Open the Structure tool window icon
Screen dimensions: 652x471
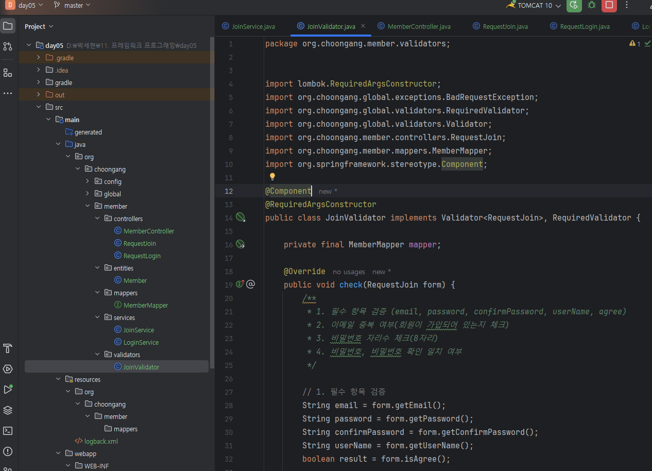click(x=8, y=73)
